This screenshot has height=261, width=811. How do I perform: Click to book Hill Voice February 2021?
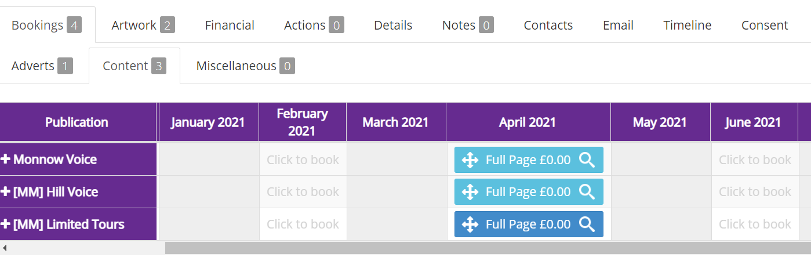coord(303,192)
